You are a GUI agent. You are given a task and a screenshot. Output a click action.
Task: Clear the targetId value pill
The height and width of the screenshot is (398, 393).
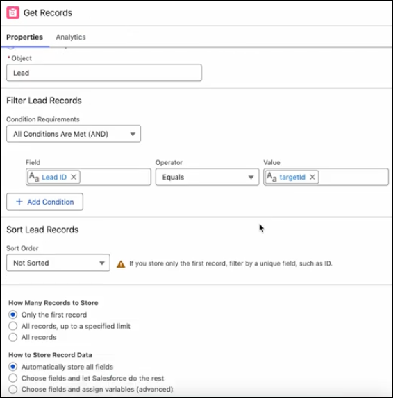point(312,177)
